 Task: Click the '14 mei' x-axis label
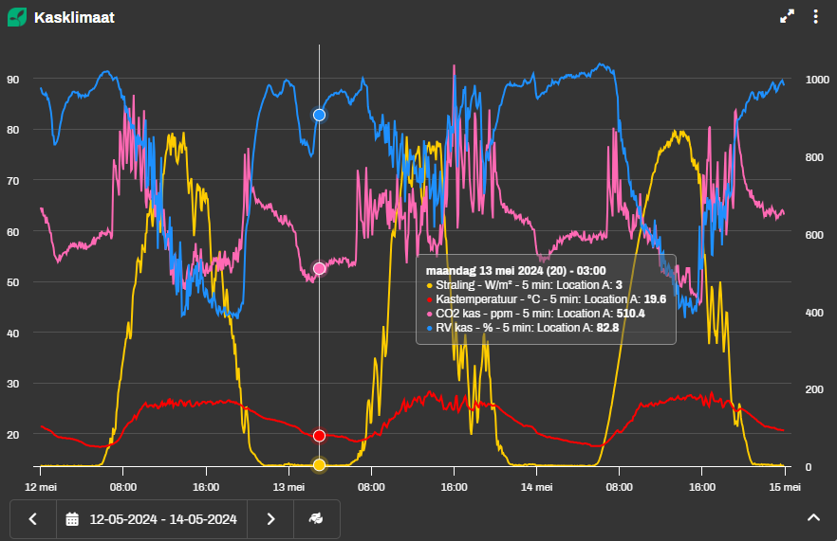[537, 487]
